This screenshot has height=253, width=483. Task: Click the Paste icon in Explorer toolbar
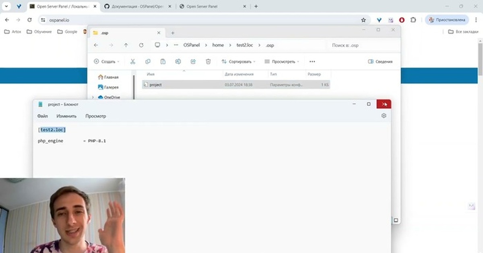click(163, 62)
